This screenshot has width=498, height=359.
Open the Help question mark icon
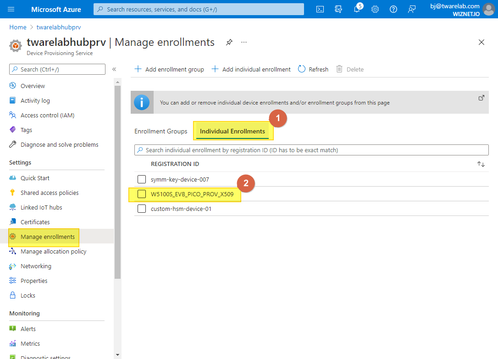393,9
